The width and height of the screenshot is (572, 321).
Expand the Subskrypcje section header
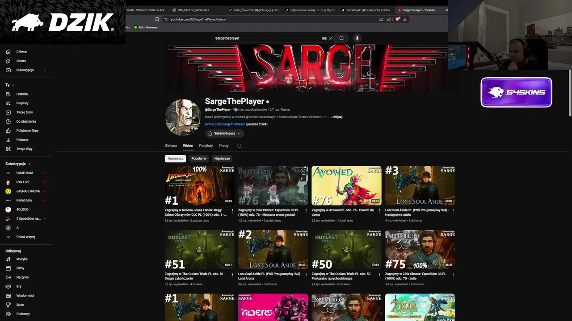17,164
